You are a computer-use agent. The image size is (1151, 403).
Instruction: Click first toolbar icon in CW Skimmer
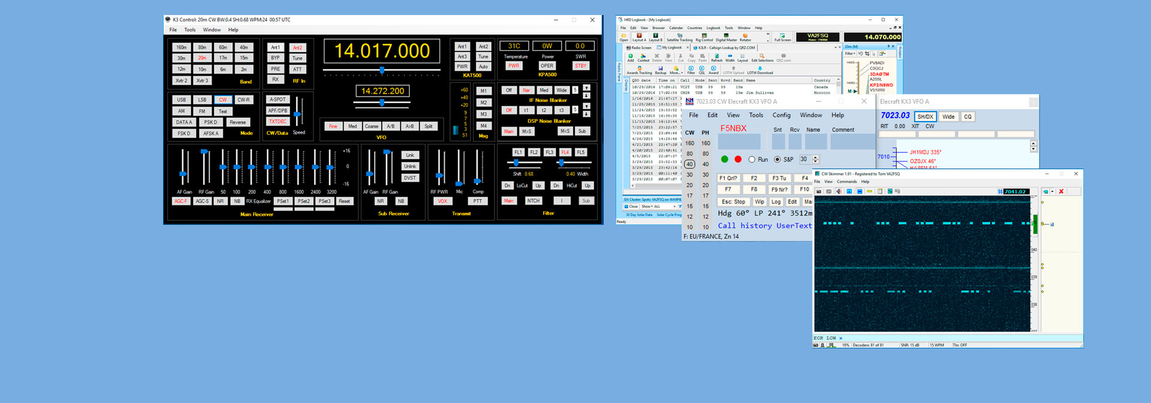(x=819, y=191)
